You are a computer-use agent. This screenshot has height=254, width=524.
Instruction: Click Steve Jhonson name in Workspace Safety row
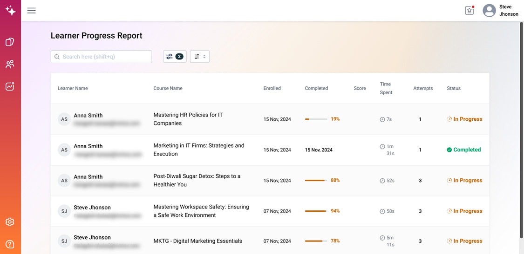[x=92, y=208]
